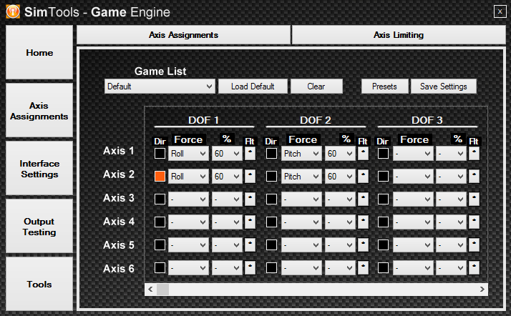Click the horizontal scrollbar left arrow
Screen dimensions: 511x316
[150, 290]
